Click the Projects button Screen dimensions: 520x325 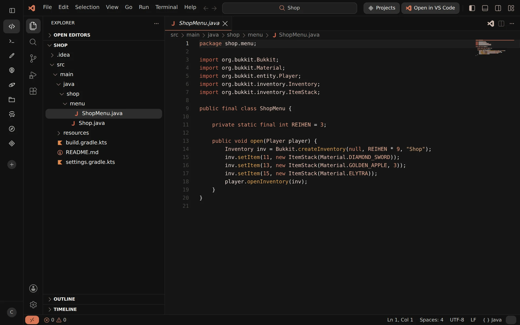coord(381,8)
